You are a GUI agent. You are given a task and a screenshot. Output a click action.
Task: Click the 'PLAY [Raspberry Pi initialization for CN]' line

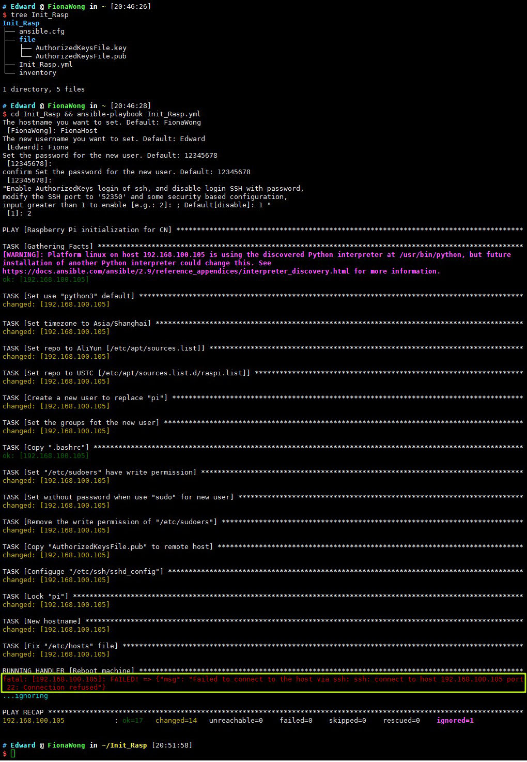(262, 230)
